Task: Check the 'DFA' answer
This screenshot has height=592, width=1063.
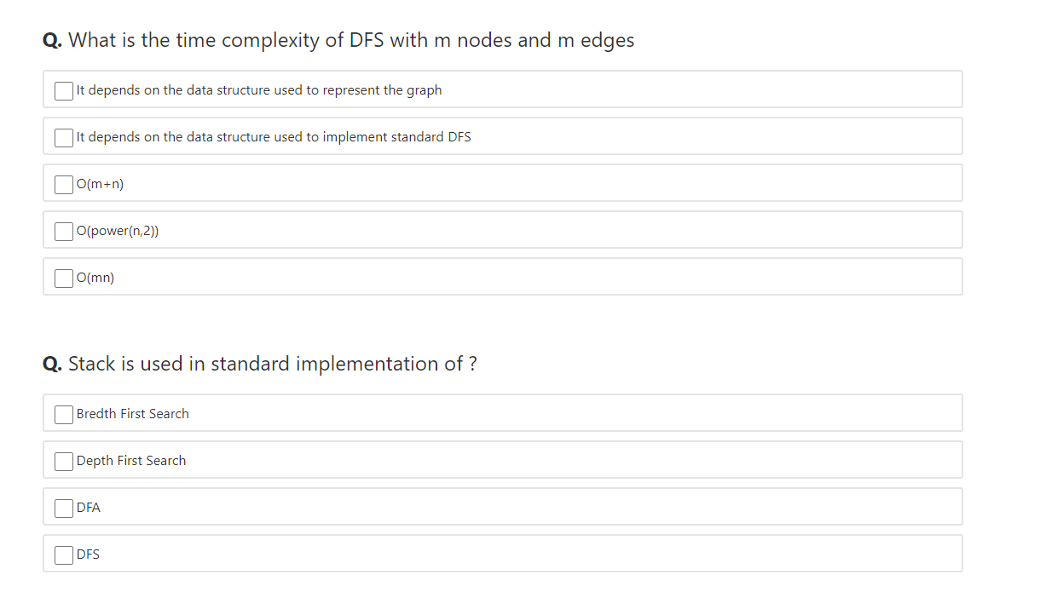Action: click(x=63, y=508)
